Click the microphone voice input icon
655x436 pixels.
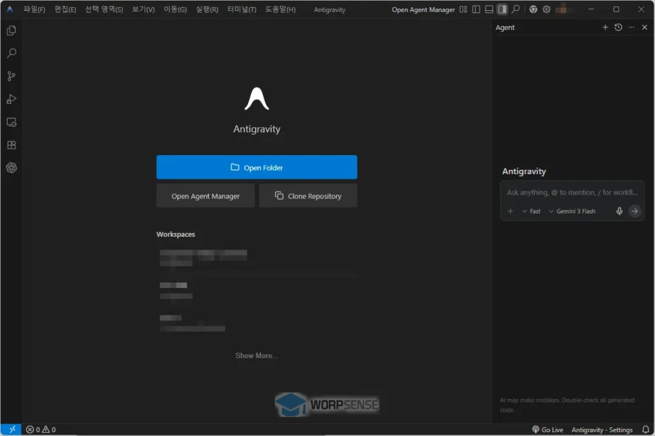[619, 211]
